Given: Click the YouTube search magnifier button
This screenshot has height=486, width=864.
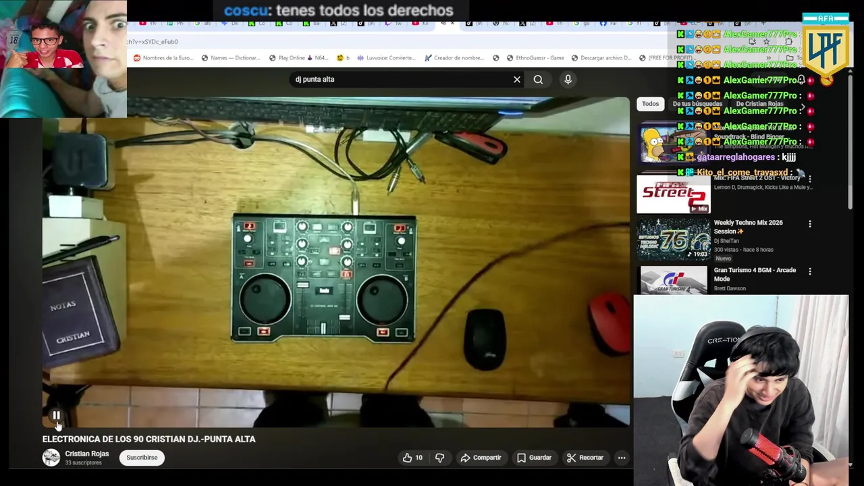Looking at the screenshot, I should pyautogui.click(x=538, y=80).
